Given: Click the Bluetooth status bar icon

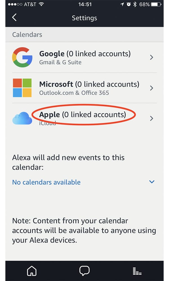Looking at the screenshot, I should [135, 4].
